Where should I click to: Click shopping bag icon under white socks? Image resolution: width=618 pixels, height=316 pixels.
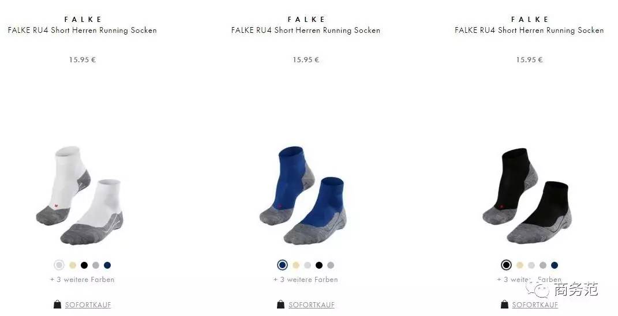(x=57, y=304)
